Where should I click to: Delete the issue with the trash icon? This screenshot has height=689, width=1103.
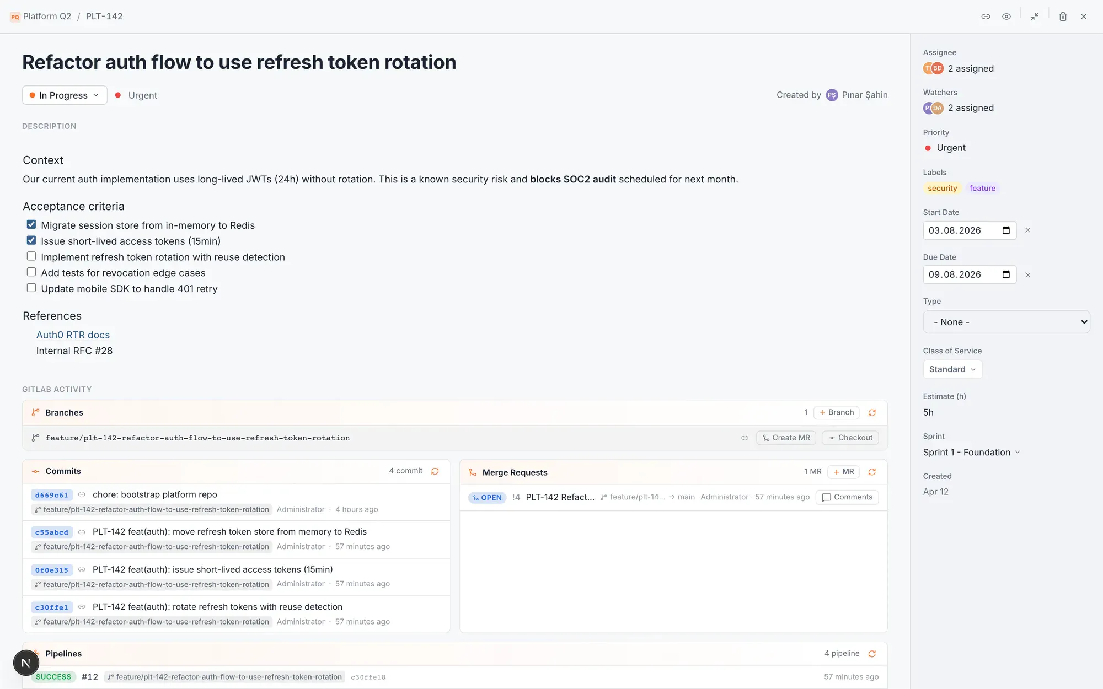[1063, 17]
